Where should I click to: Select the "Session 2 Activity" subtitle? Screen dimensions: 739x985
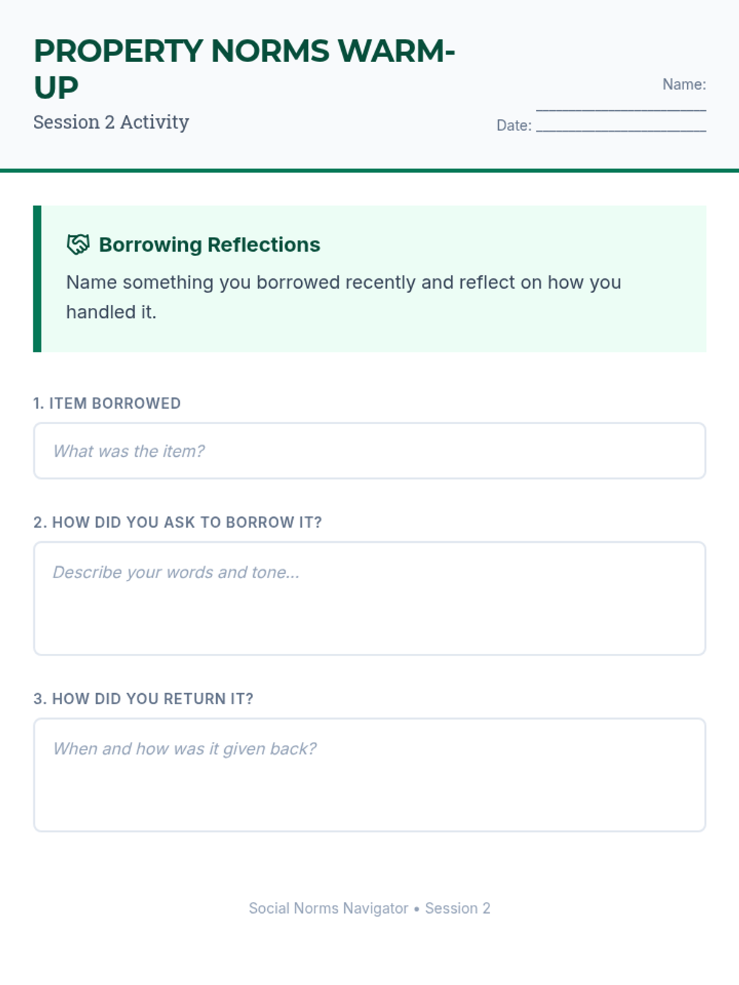tap(111, 122)
